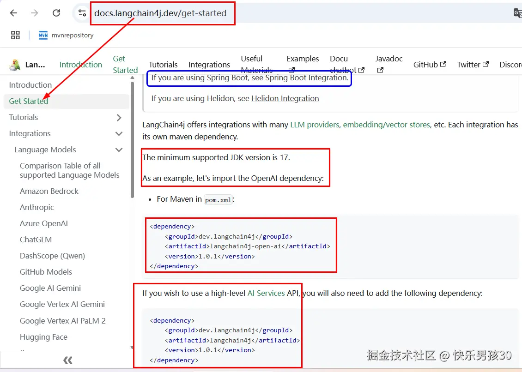Open GitHub Models sidebar page
The height and width of the screenshot is (372, 522).
click(x=46, y=272)
